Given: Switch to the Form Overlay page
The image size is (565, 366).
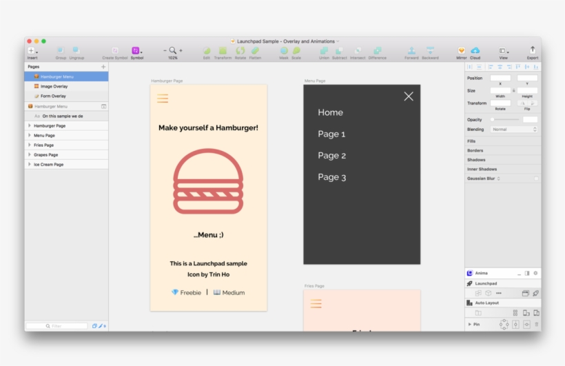Looking at the screenshot, I should pos(66,96).
